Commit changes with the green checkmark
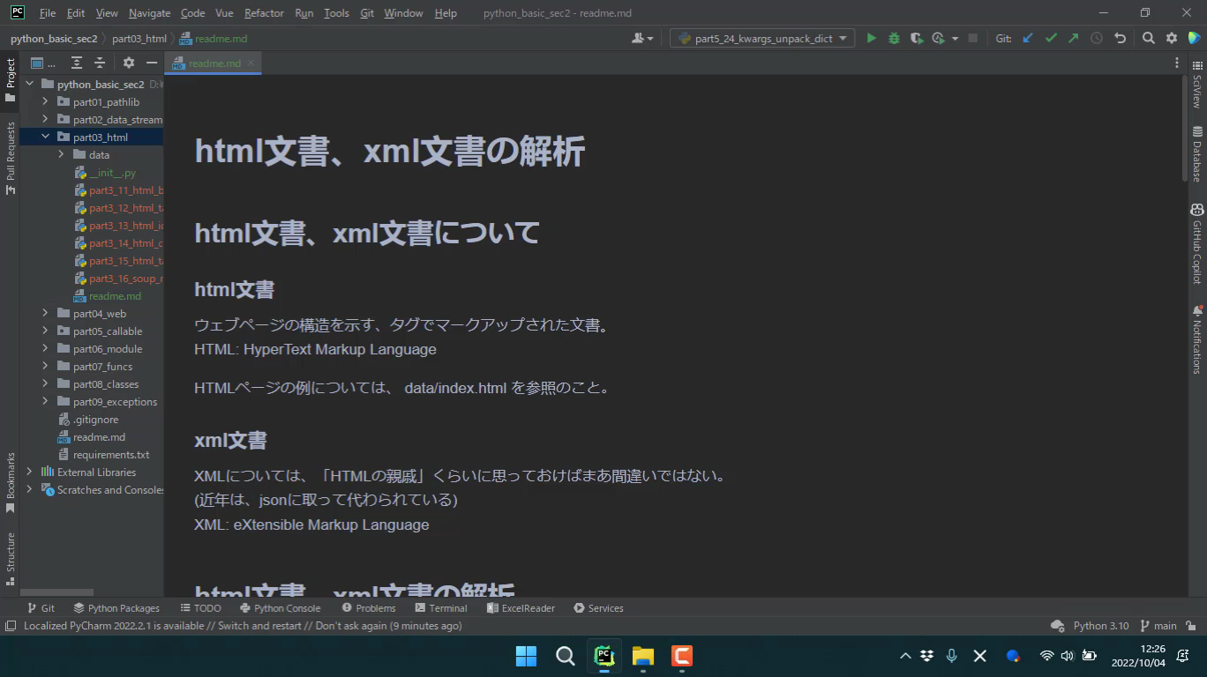This screenshot has width=1207, height=677. [1051, 38]
